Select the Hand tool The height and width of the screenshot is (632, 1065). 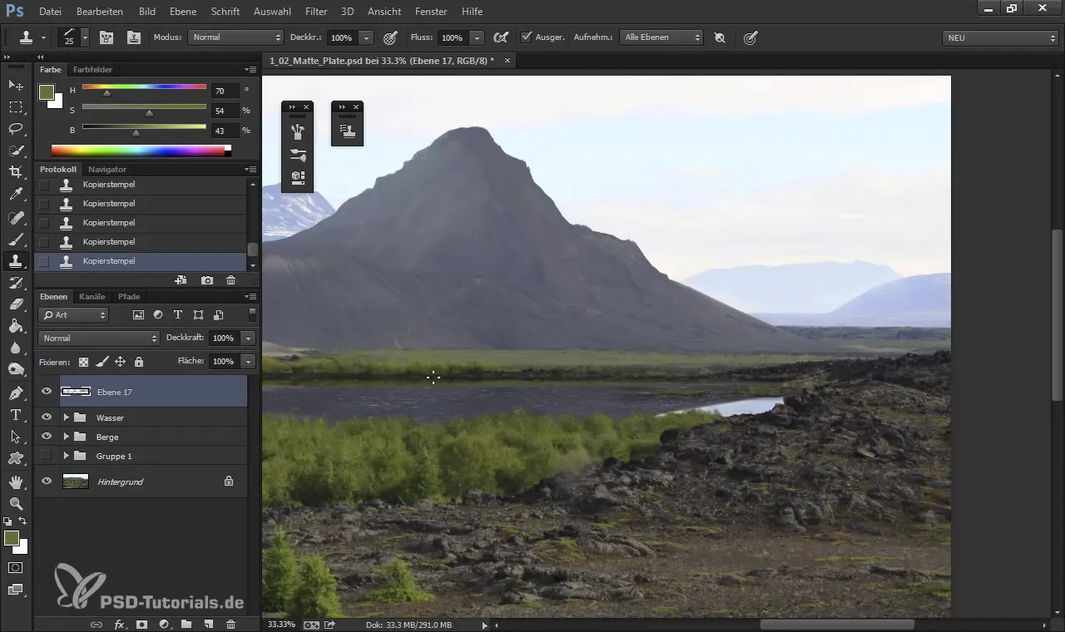pyautogui.click(x=16, y=481)
